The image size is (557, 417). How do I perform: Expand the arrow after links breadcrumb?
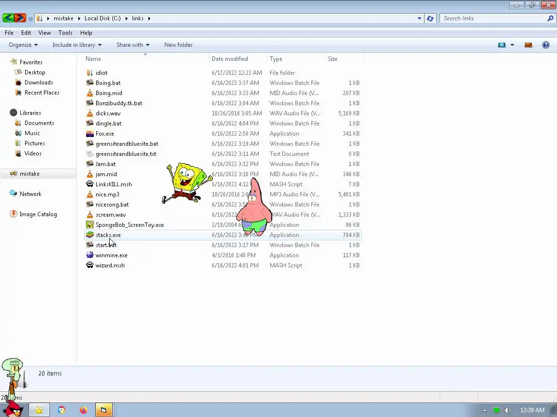[149, 18]
